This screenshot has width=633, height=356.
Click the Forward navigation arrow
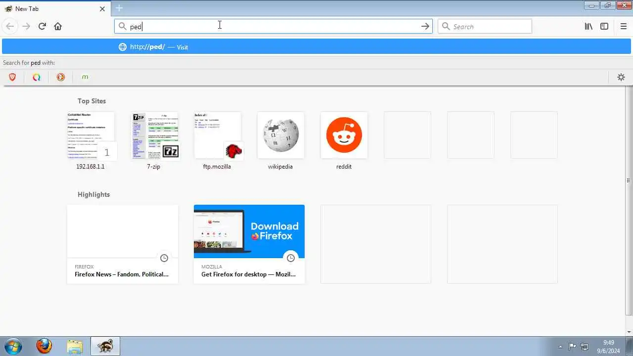click(x=26, y=26)
